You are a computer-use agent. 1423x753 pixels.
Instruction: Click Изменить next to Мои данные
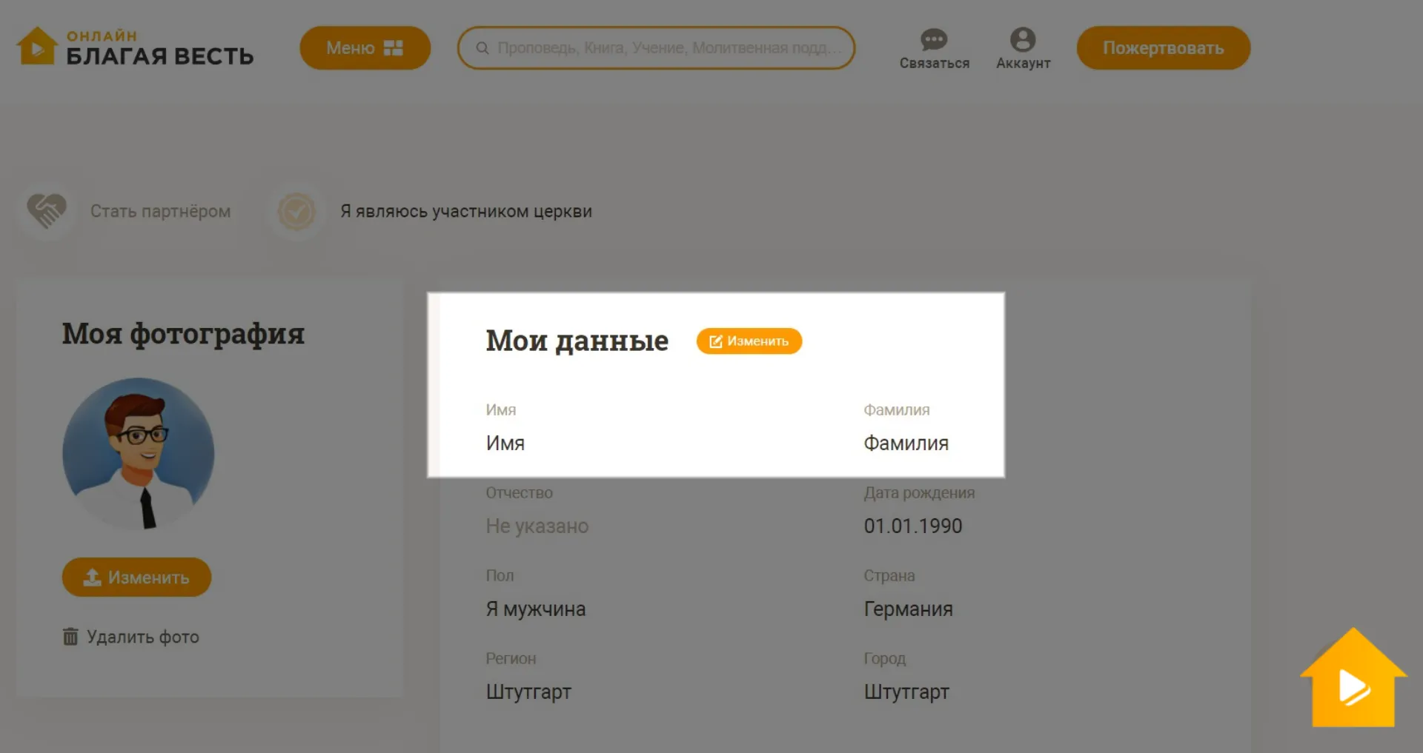point(749,341)
